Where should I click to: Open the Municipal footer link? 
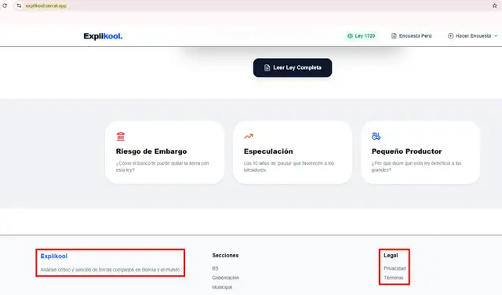[x=222, y=287]
